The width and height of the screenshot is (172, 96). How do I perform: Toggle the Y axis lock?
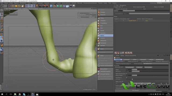[x=30, y=6]
